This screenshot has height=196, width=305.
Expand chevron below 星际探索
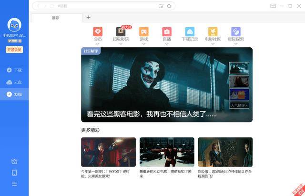pyautogui.click(x=236, y=44)
